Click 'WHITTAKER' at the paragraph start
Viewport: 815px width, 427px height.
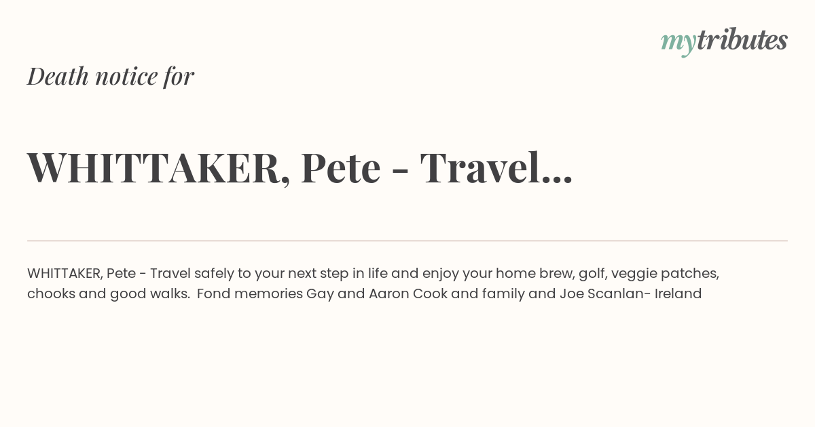point(65,273)
